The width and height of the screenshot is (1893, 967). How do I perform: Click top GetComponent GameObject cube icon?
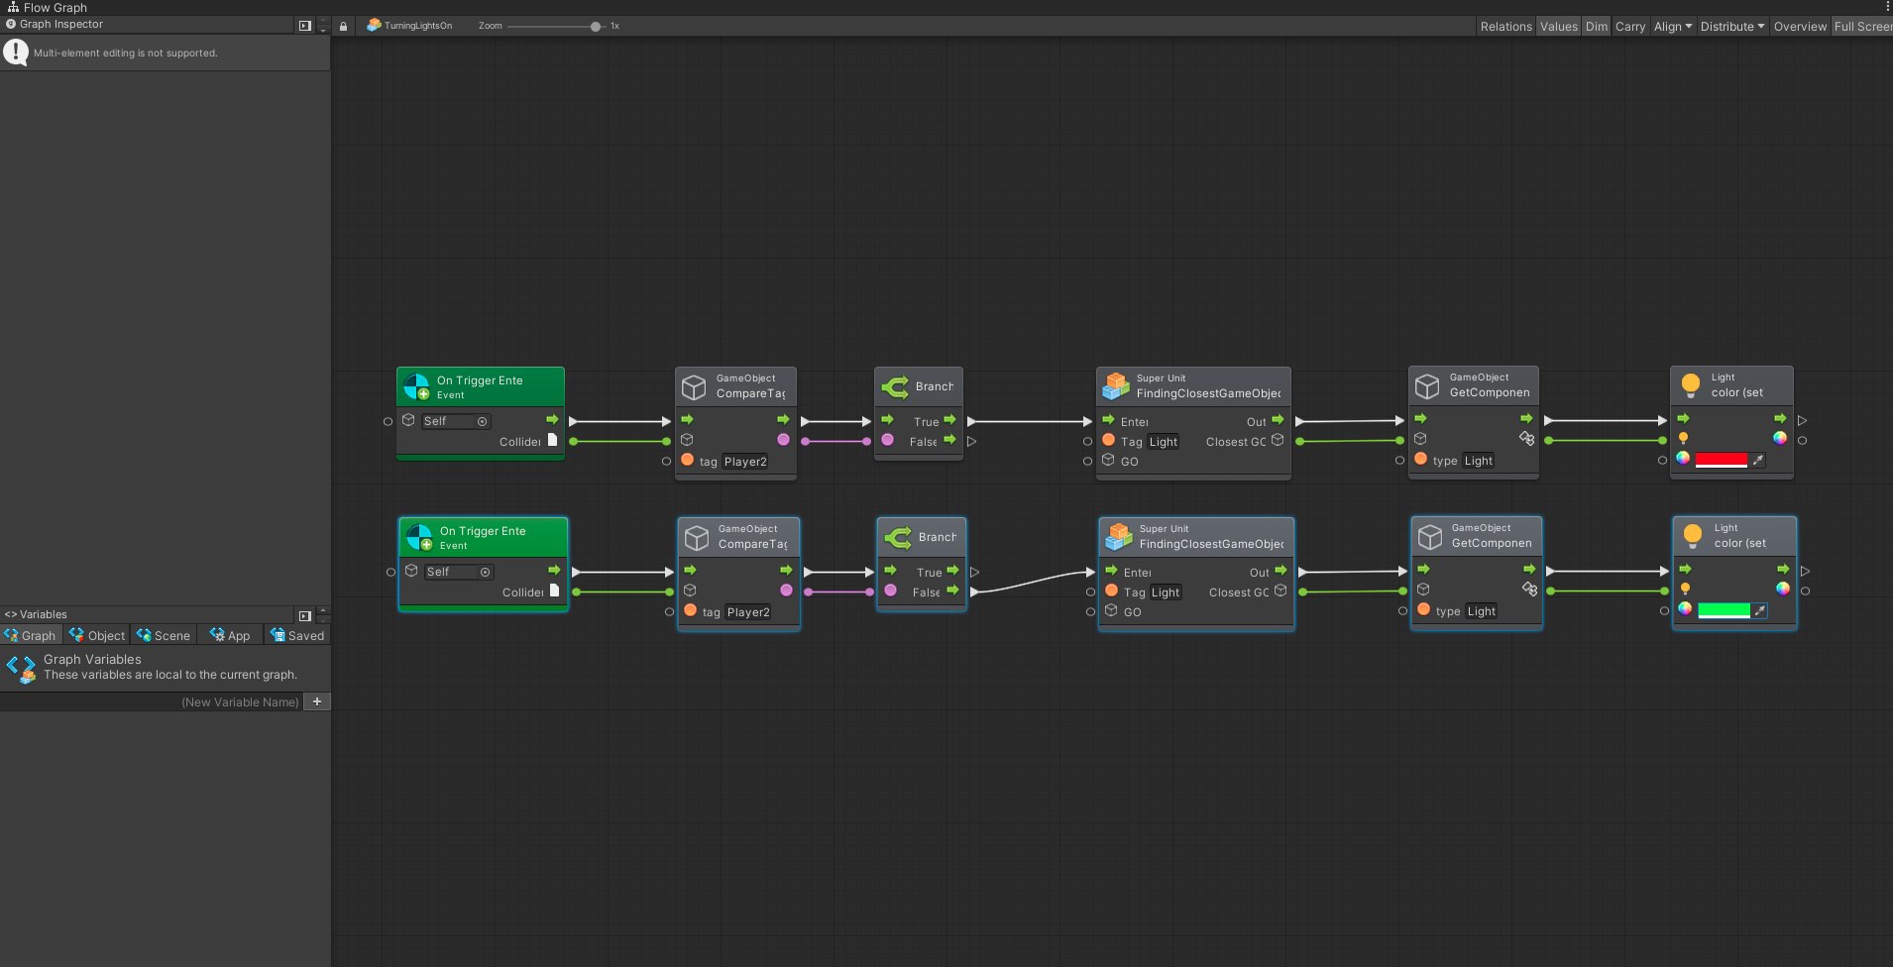coord(1427,385)
